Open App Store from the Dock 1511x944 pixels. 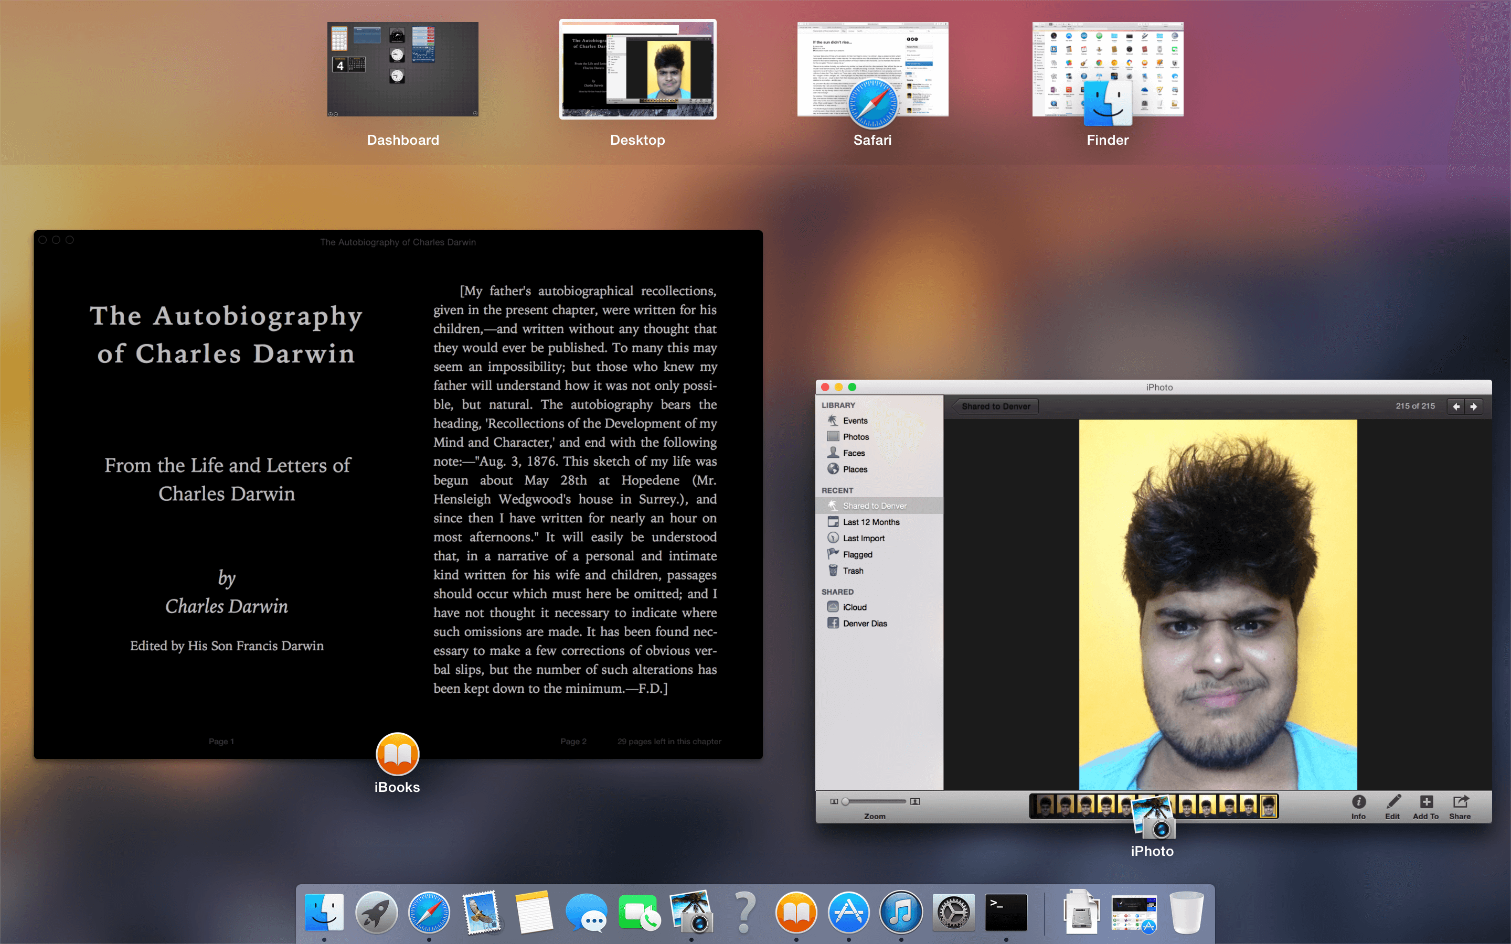(x=848, y=912)
